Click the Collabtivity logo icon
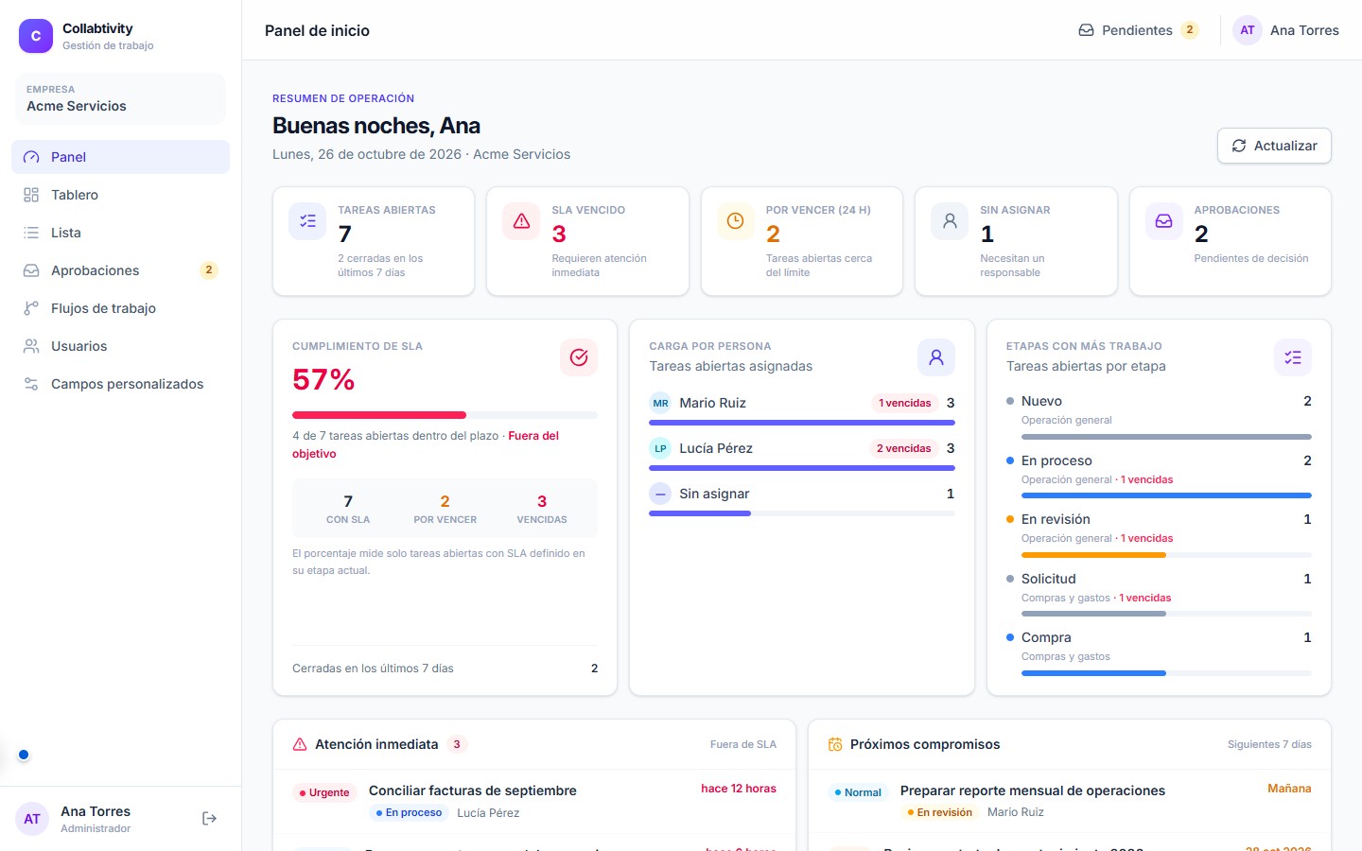The height and width of the screenshot is (851, 1362). [x=36, y=36]
